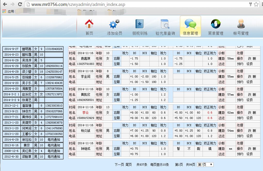Select 吴子乐 in the left list
Image resolution: width=263 pixels, height=171 pixels.
pos(27,83)
